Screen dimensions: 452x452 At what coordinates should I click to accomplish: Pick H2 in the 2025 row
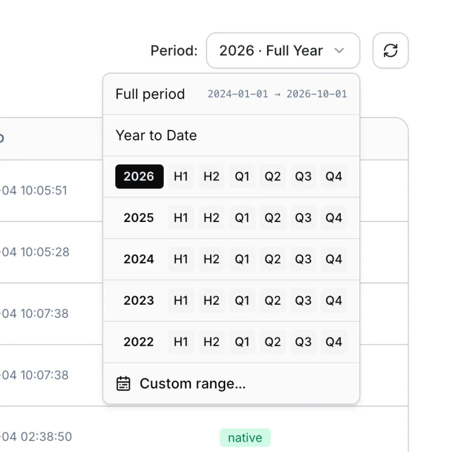[212, 218]
